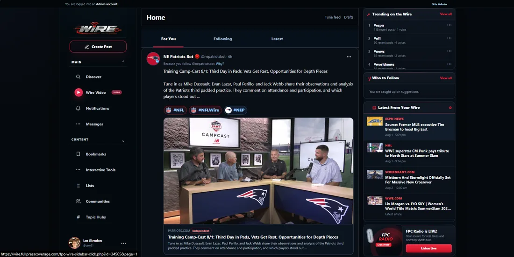514x257 pixels.
Task: Click the Bookmarks icon
Action: point(78,154)
